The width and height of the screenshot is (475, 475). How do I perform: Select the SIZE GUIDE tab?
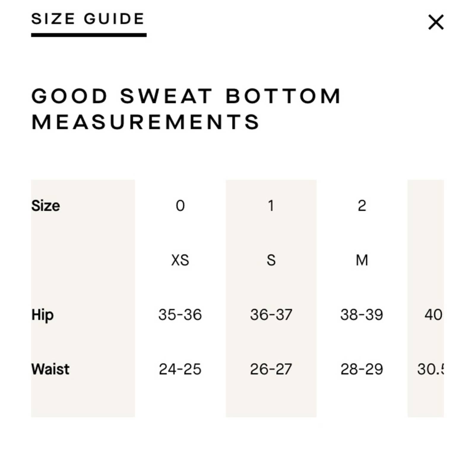tap(88, 19)
